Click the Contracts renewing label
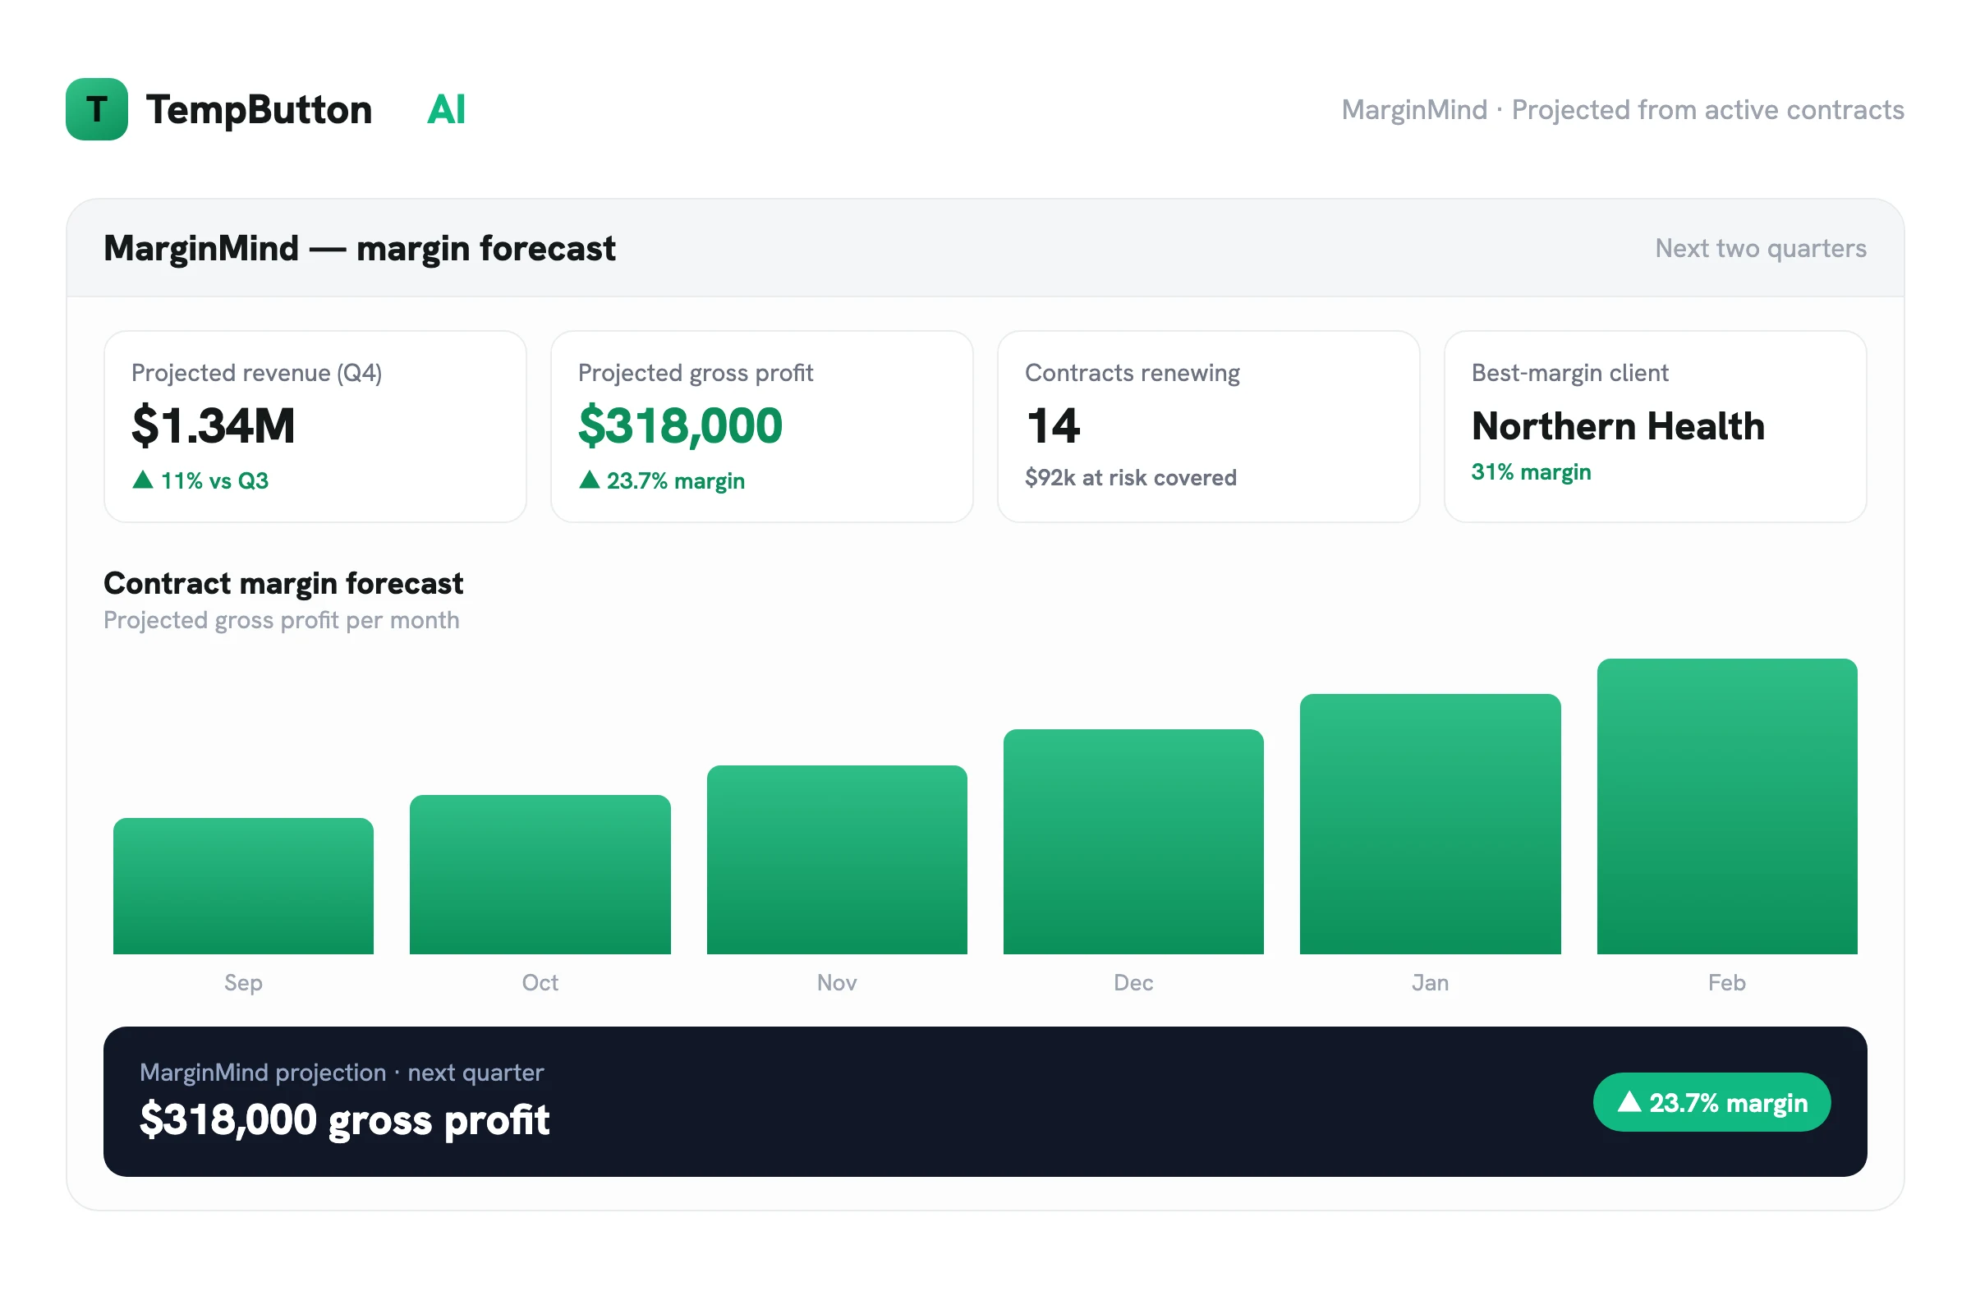Viewport: 1971px width, 1314px height. pyautogui.click(x=1133, y=373)
